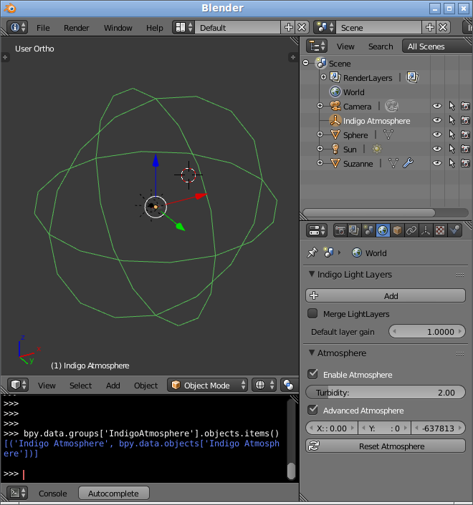Image resolution: width=473 pixels, height=505 pixels.
Task: Open the Object Mode dropdown
Action: (x=208, y=386)
